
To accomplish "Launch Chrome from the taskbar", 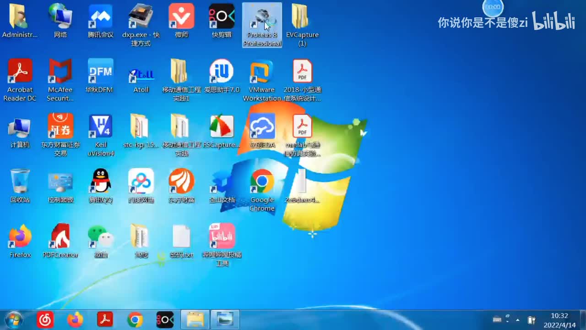I will click(135, 319).
